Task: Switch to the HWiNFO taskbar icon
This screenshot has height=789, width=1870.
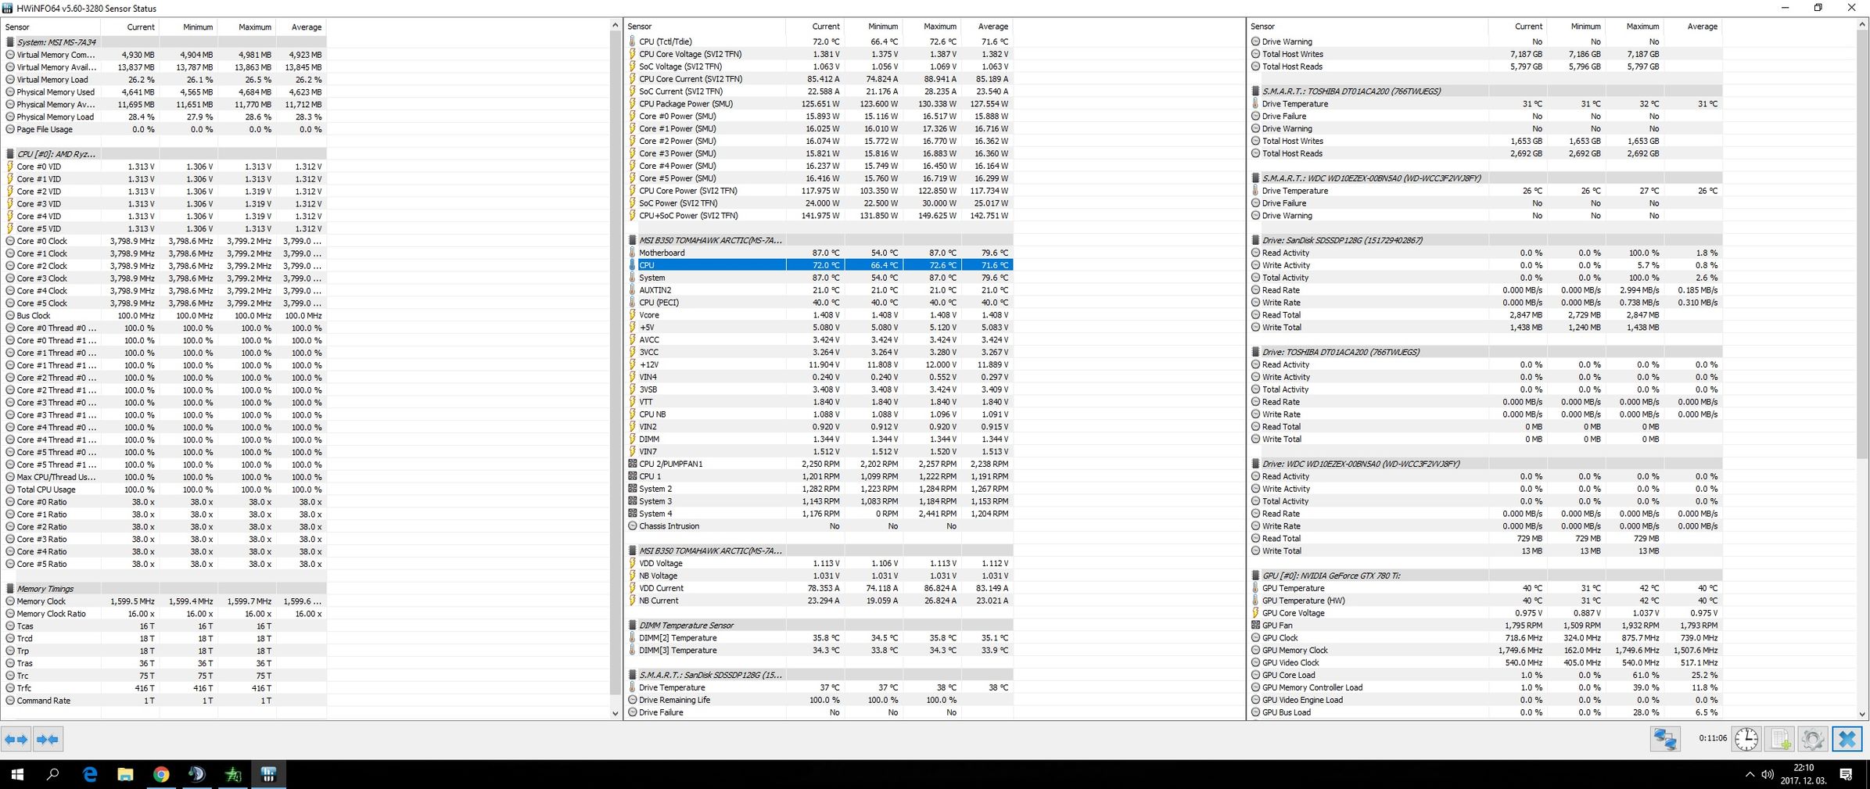Action: click(x=268, y=774)
